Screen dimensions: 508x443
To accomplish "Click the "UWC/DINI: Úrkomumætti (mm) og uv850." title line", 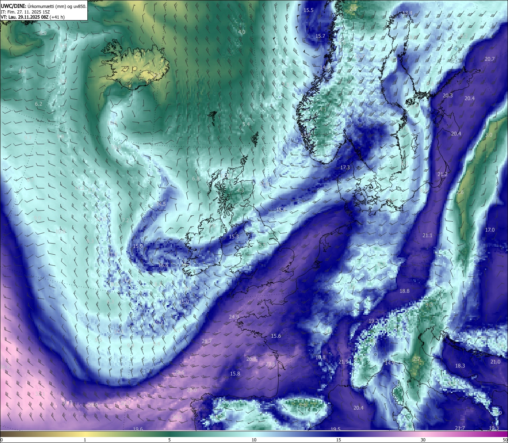I will coord(44,6).
